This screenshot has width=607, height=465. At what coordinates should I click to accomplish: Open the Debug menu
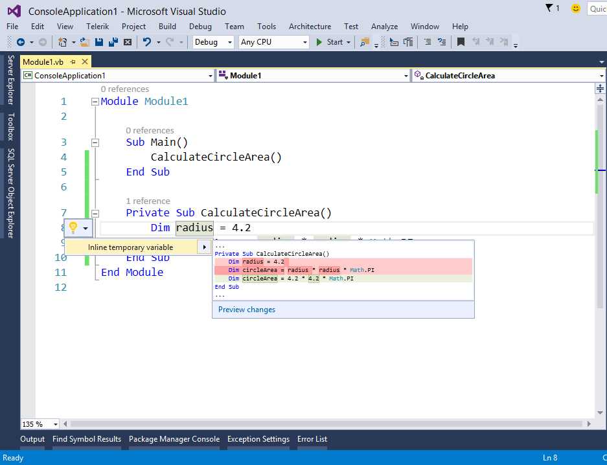[200, 27]
